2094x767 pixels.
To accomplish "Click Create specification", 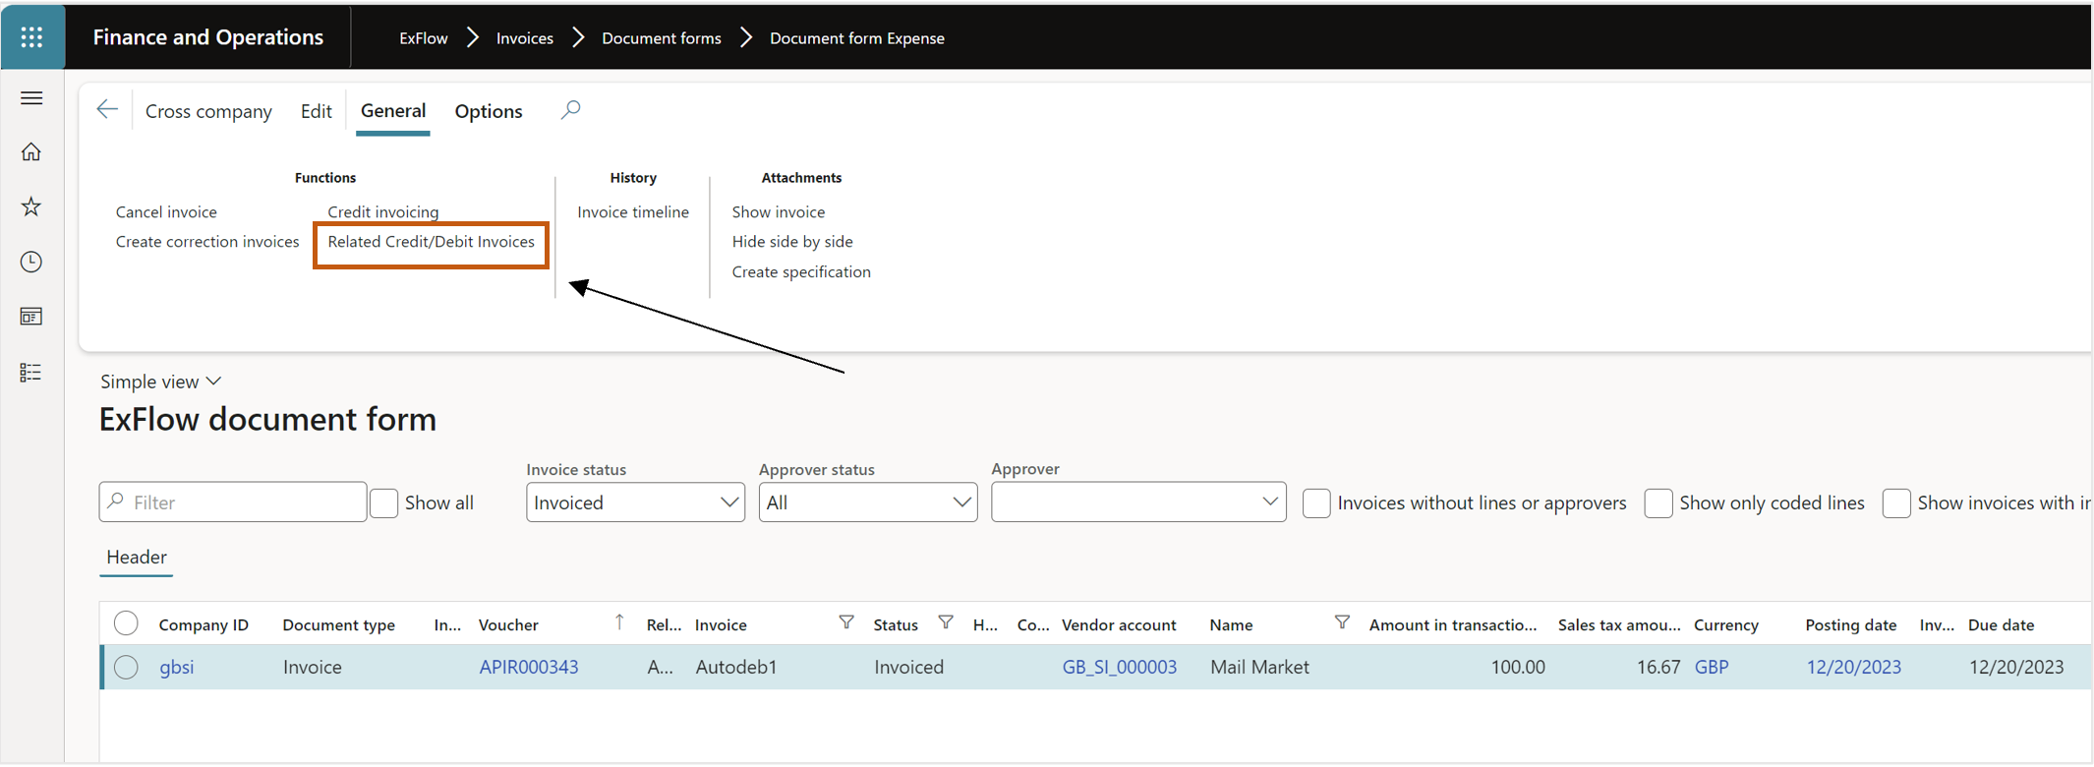I will pos(801,271).
